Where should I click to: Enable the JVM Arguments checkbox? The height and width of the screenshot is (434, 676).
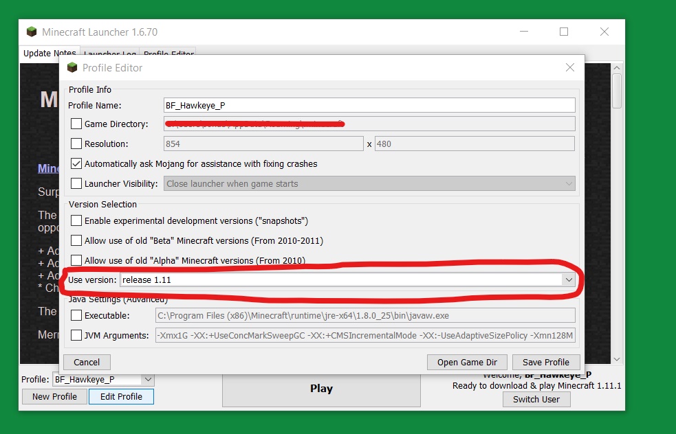tap(76, 335)
